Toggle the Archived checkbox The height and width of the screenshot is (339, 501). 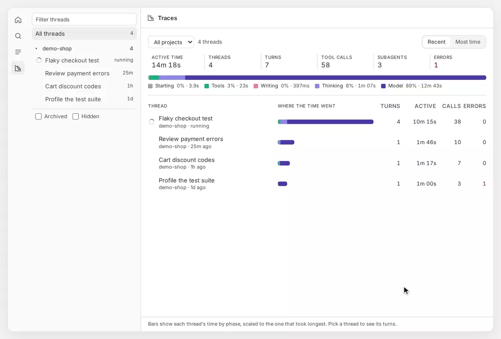pos(38,117)
